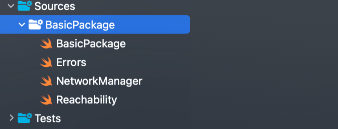The height and width of the screenshot is (129, 338).
Task: Click the Swift icon beside the BasicPackage file
Action: pyautogui.click(x=46, y=44)
